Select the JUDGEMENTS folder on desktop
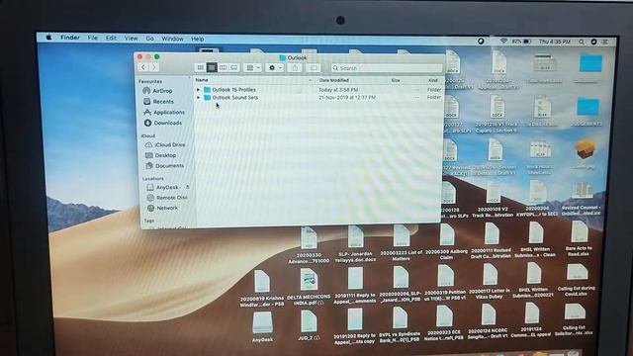Screen dimensions: 633x356 tap(587, 111)
